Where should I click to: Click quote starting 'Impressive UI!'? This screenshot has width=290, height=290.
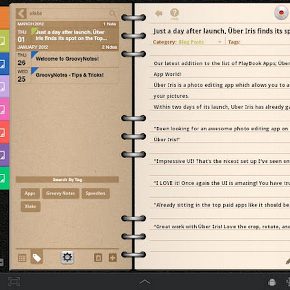click(x=222, y=161)
